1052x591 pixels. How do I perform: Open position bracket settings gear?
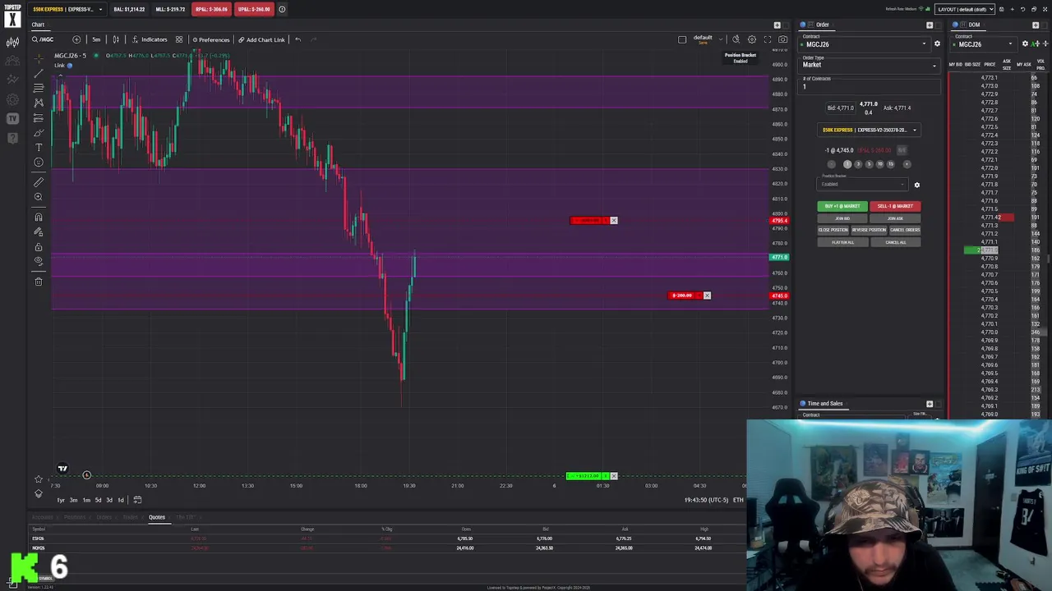point(917,185)
